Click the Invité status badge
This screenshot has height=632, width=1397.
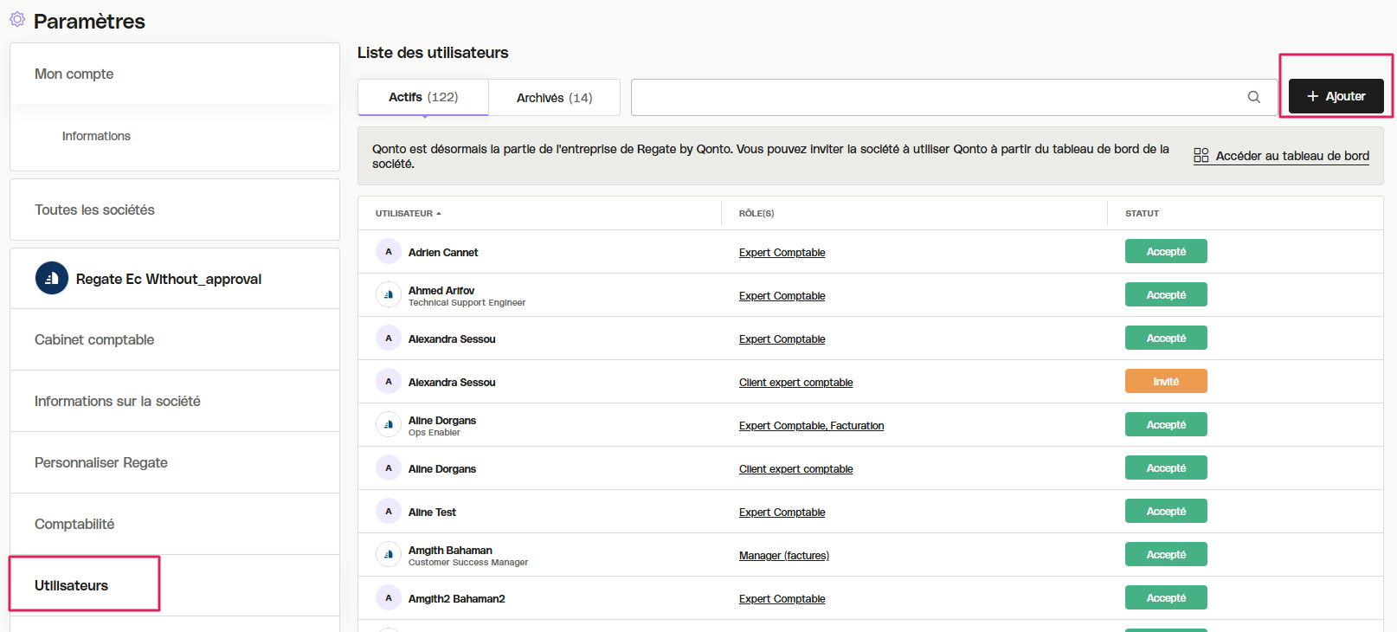(x=1166, y=381)
